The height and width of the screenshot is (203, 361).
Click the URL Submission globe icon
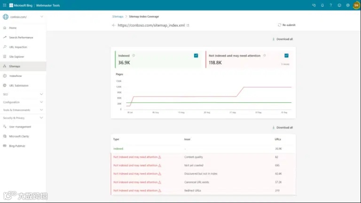coord(5,85)
